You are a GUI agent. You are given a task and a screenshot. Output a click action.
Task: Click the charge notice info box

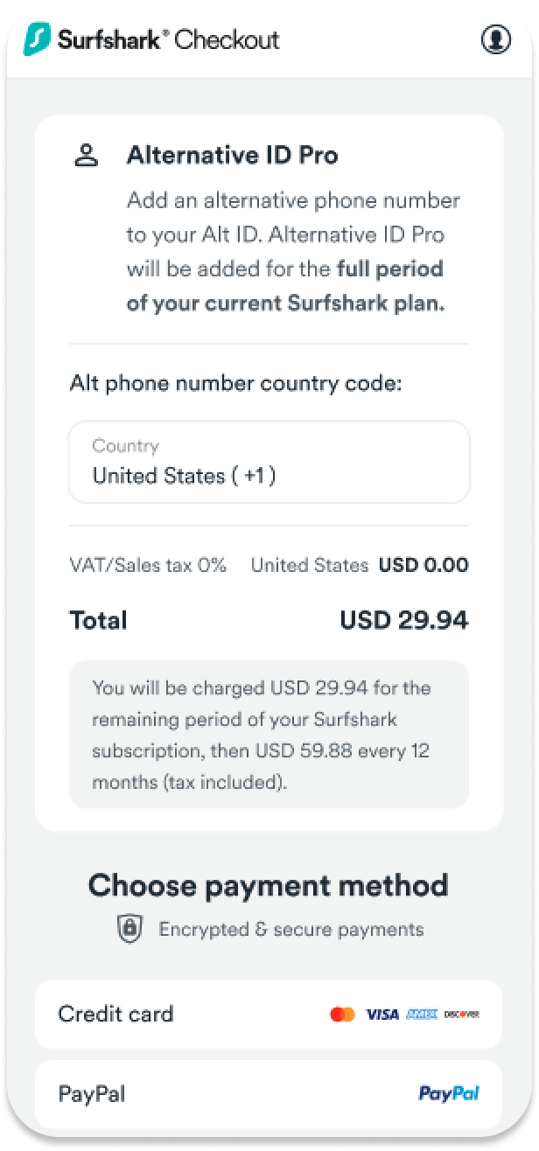click(269, 734)
